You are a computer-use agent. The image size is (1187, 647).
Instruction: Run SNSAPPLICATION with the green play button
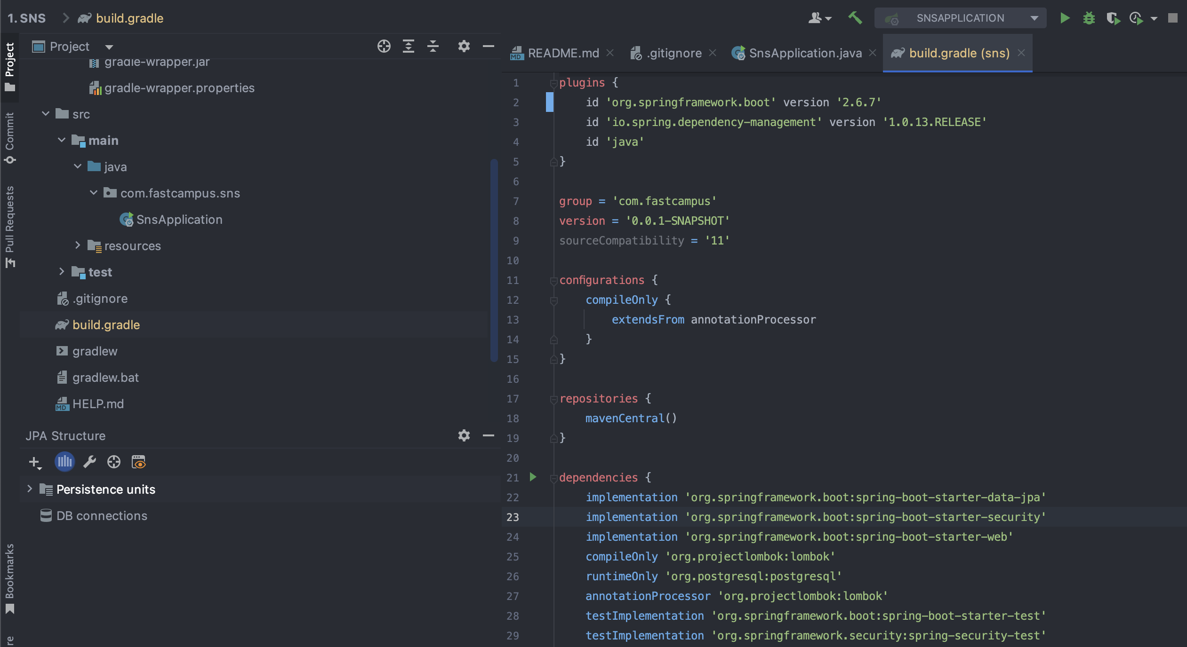(x=1065, y=18)
